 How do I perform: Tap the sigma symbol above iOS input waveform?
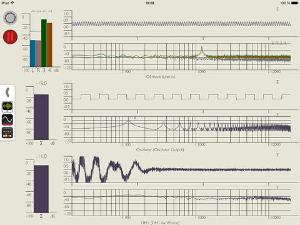click(x=277, y=9)
